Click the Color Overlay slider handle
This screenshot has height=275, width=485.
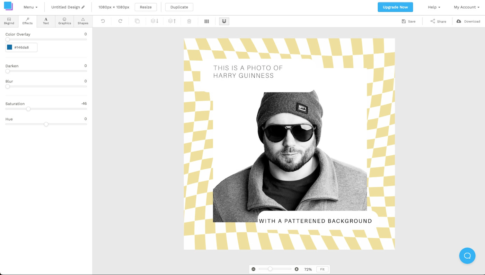[8, 40]
